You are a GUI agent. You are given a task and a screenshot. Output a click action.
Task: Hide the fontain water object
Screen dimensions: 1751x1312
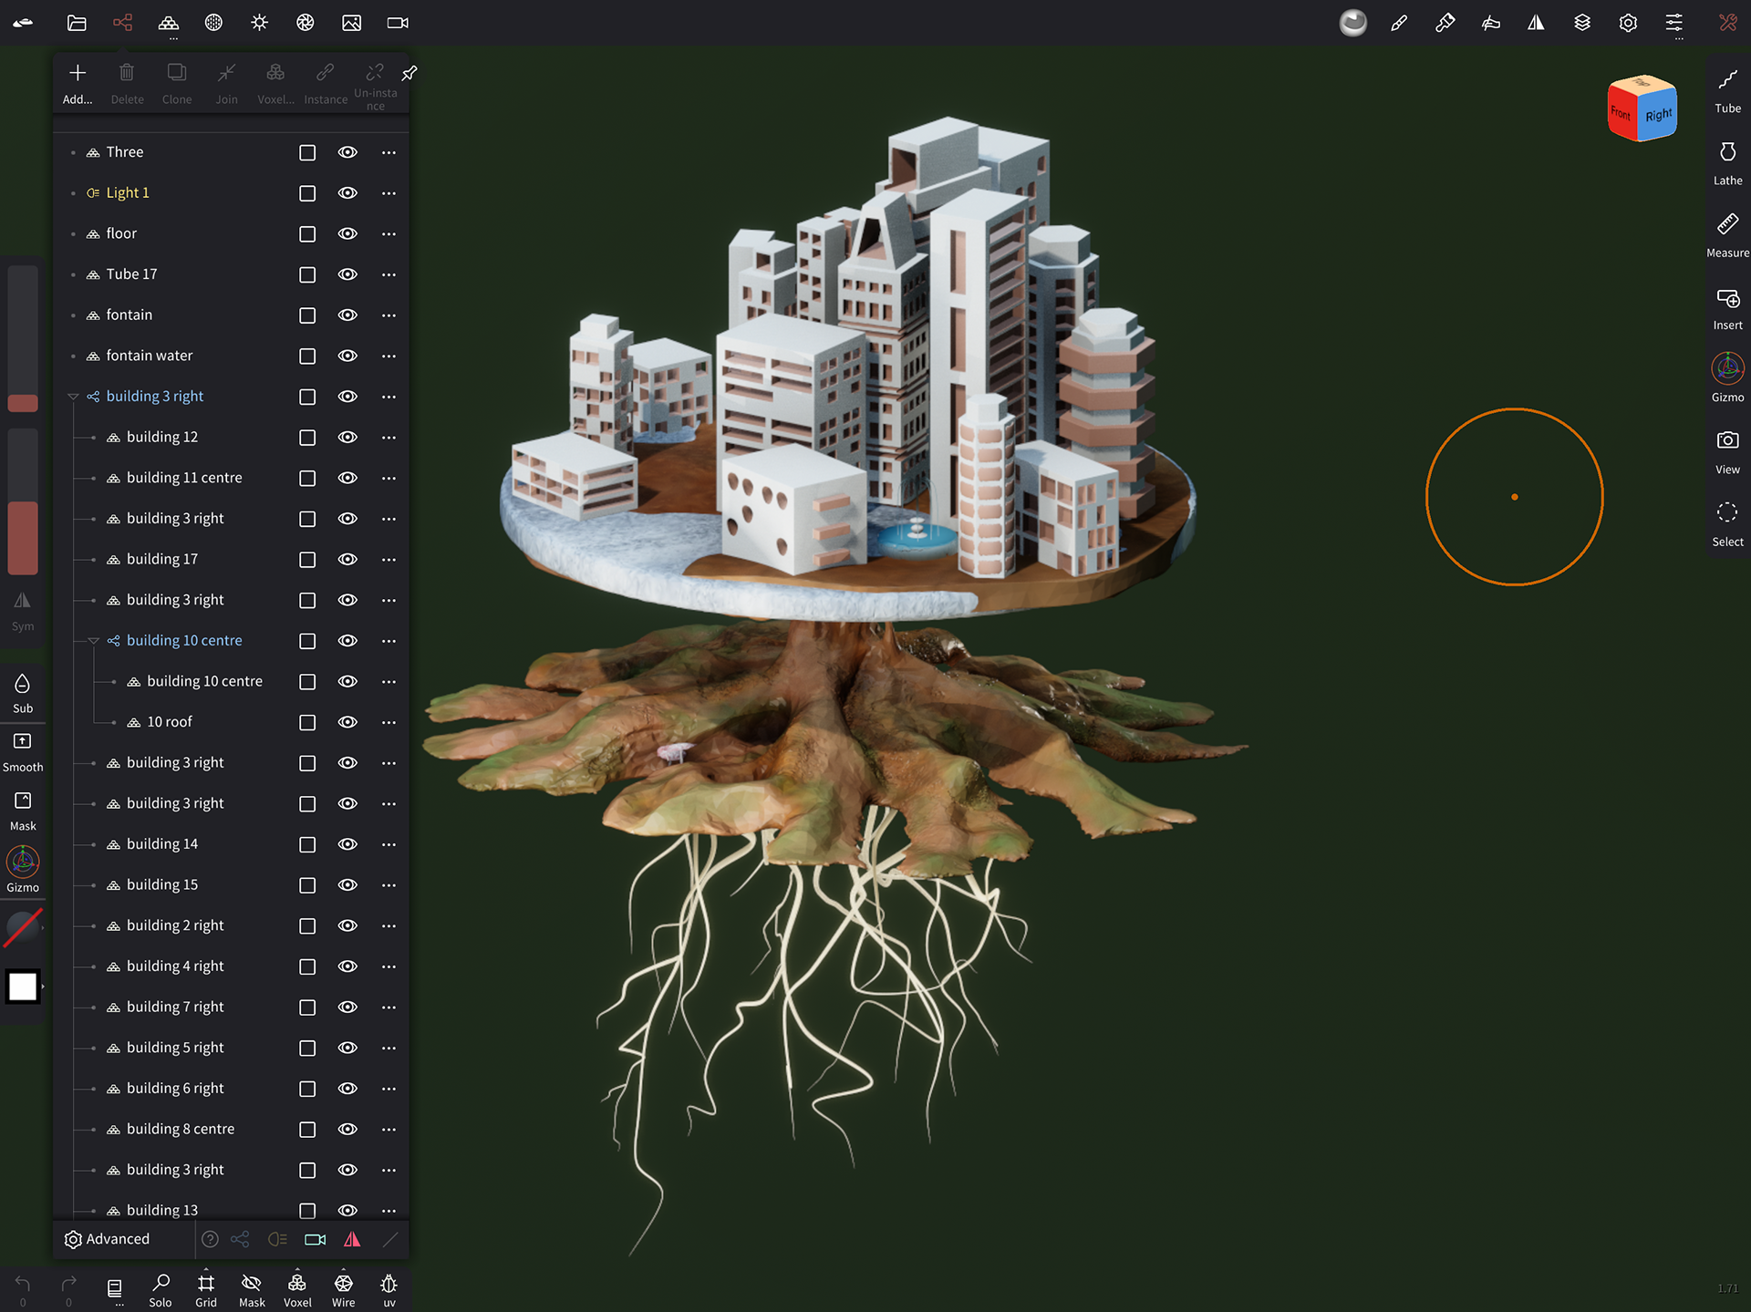point(347,356)
